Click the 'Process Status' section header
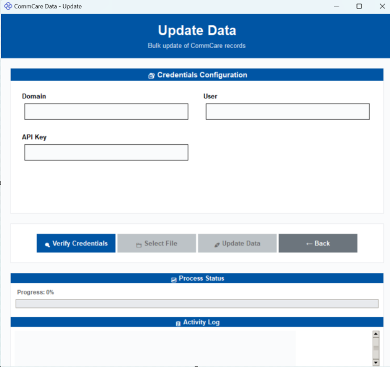 pyautogui.click(x=197, y=278)
